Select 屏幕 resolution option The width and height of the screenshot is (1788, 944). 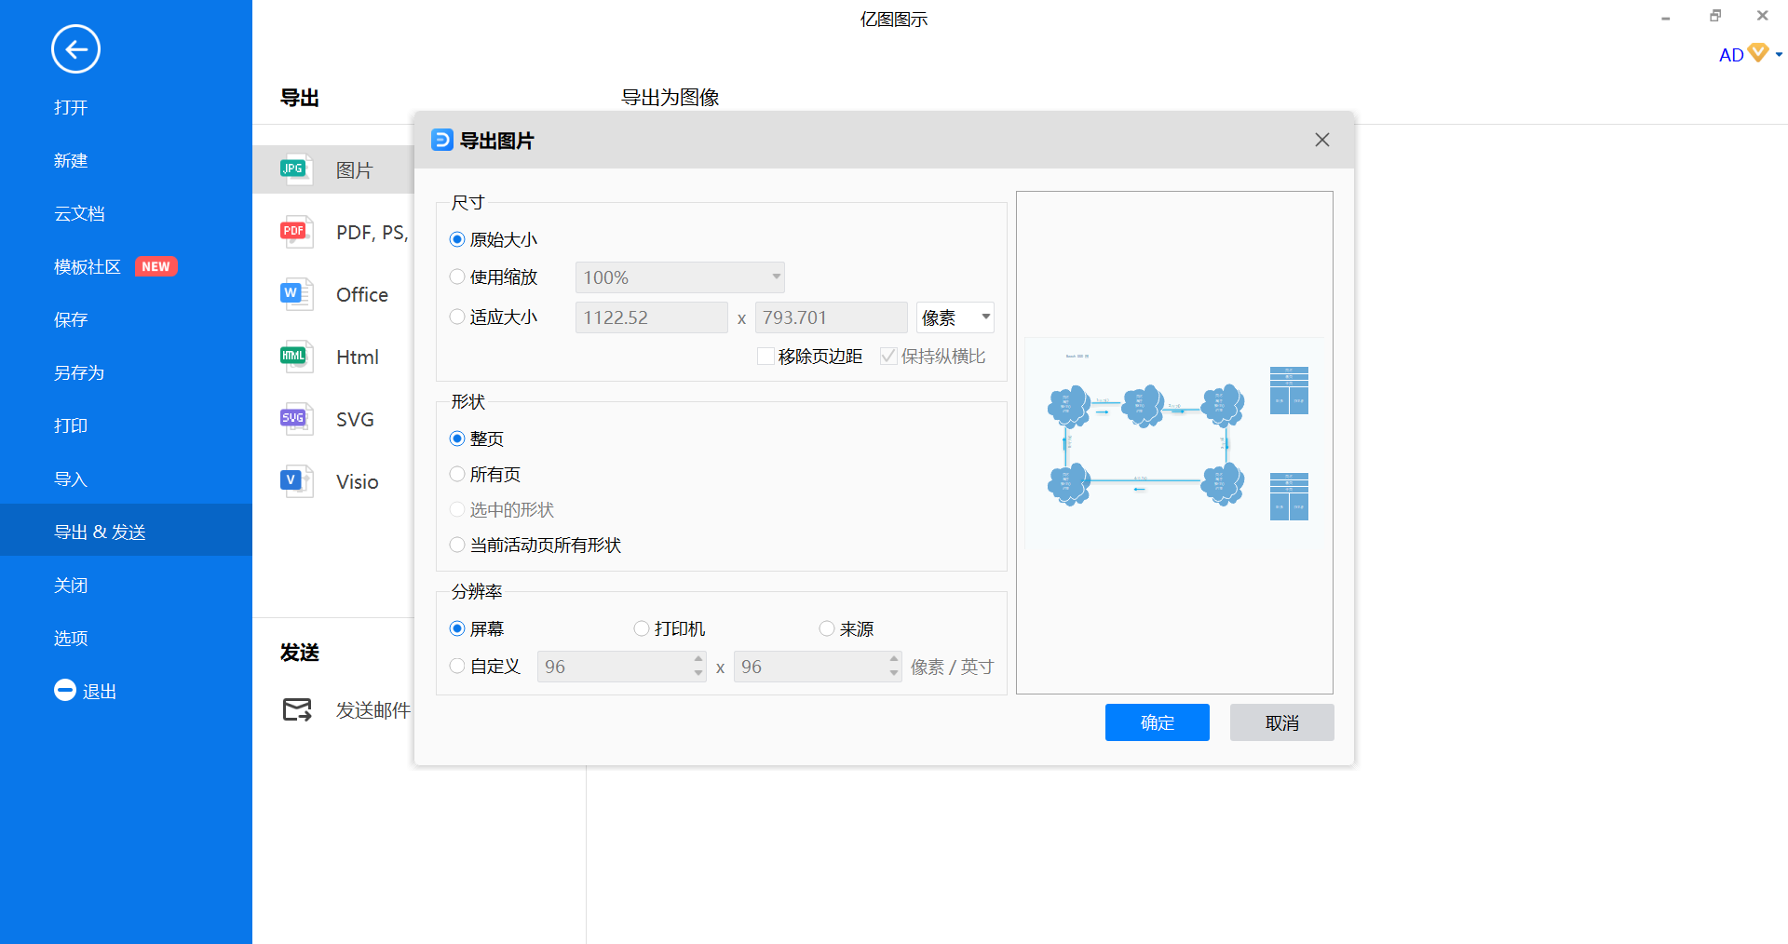(457, 628)
